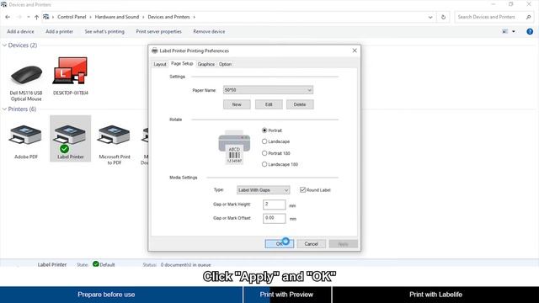
Task: Collapse the Devices (2) group
Action: [4, 45]
